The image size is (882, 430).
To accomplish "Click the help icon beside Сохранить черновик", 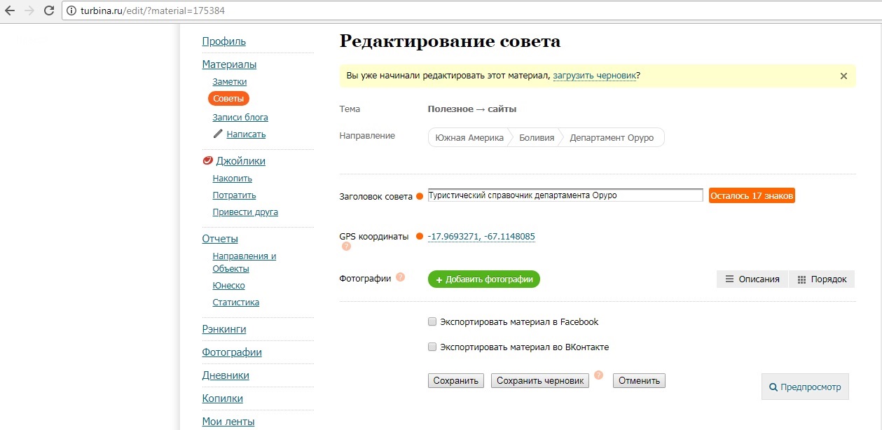I will (x=598, y=375).
